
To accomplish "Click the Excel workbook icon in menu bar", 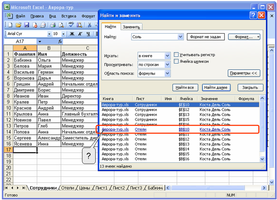I will [10, 16].
